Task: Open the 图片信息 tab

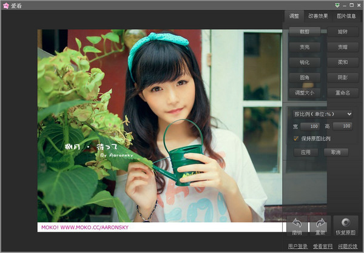Action: pyautogui.click(x=346, y=16)
